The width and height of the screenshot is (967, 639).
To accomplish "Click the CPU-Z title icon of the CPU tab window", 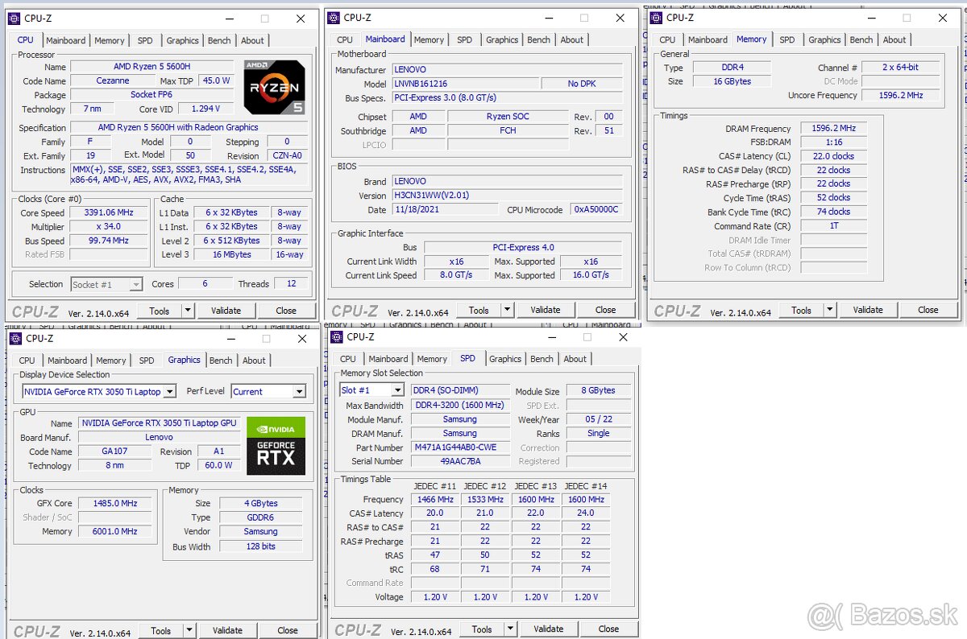I will coord(15,18).
